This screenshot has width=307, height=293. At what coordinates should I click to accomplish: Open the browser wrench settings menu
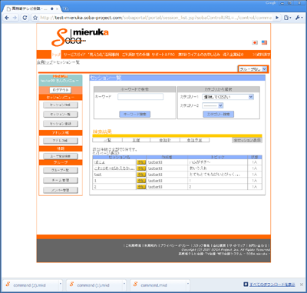(299, 18)
